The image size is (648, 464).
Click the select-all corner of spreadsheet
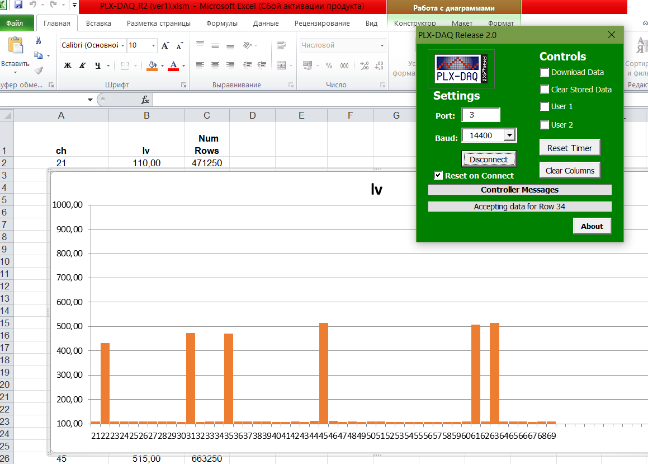[x=7, y=115]
